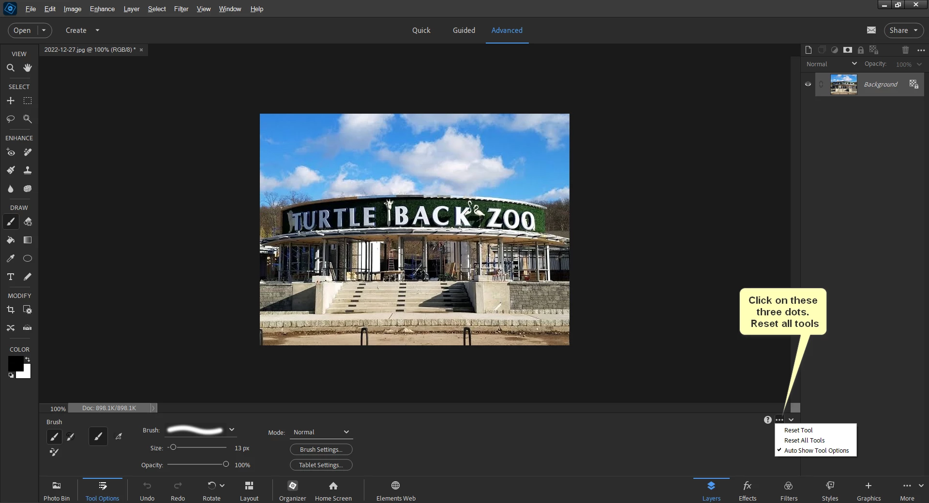The height and width of the screenshot is (503, 929).
Task: Select the Pencil tool
Action: [28, 277]
